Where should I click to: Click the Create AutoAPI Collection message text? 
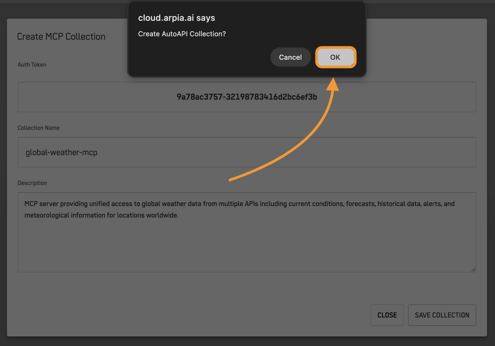coord(182,34)
